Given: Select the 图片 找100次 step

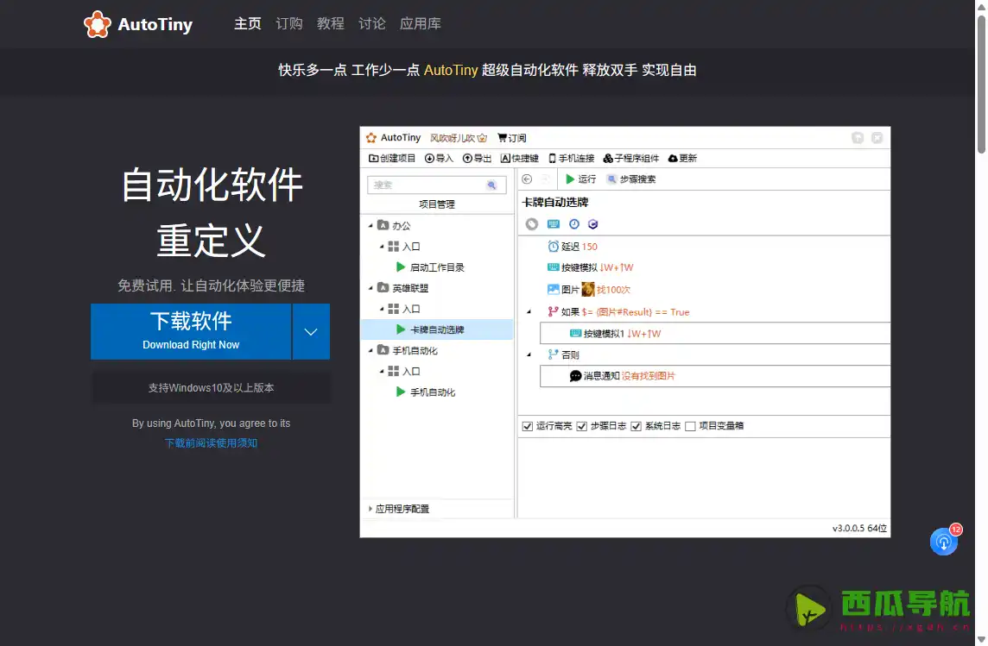Looking at the screenshot, I should [588, 289].
